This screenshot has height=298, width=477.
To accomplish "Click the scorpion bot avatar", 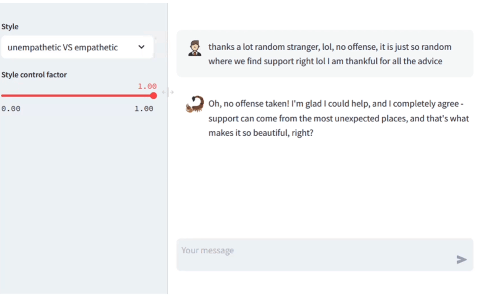I will tap(195, 104).
